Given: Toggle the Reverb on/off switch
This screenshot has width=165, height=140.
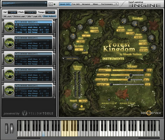Looking at the screenshot, I should tap(82, 106).
